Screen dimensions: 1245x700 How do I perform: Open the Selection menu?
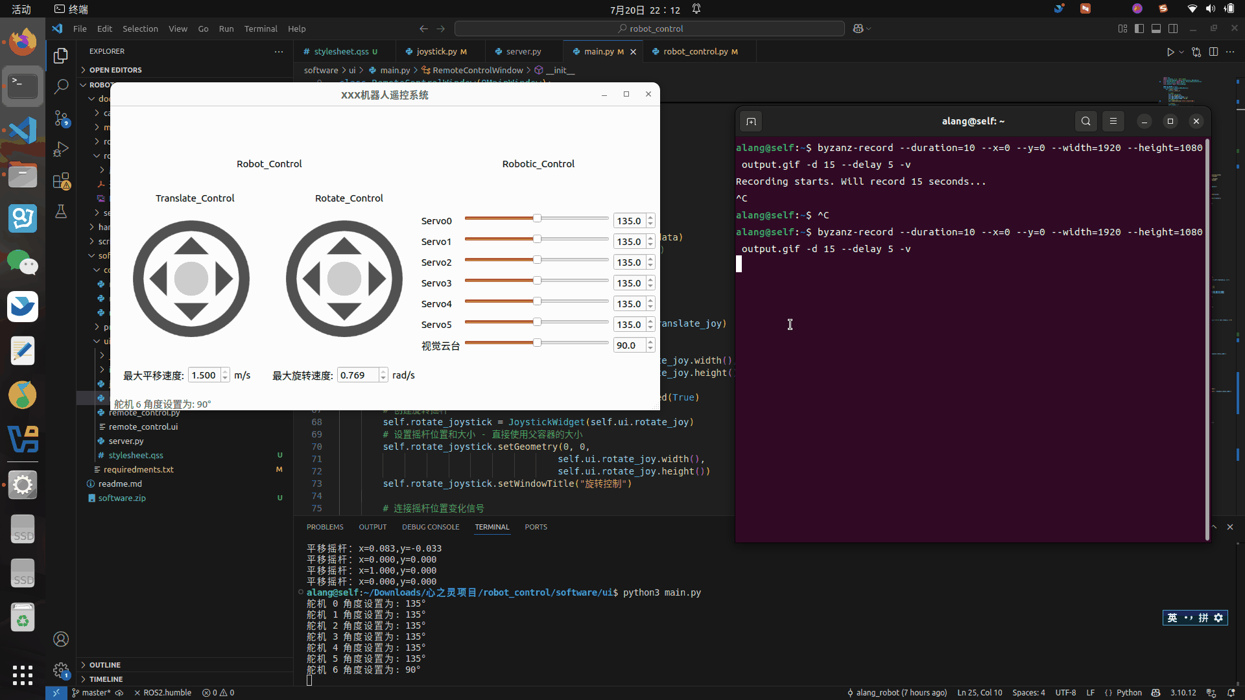(x=140, y=29)
